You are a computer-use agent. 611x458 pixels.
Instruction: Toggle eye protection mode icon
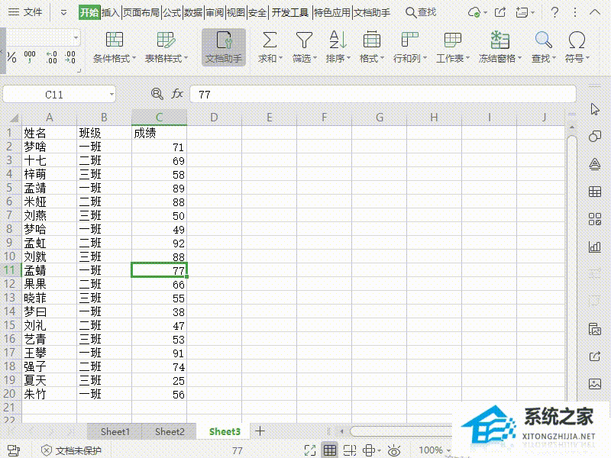pos(394,450)
